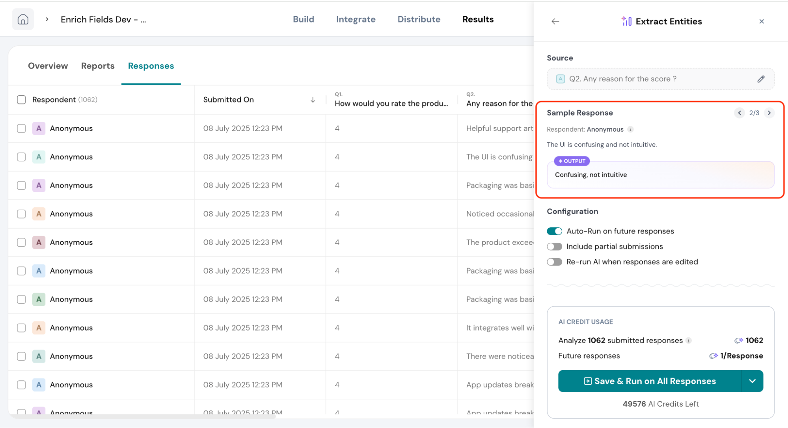Edit the Q2 source field pencil icon
The width and height of the screenshot is (788, 428).
point(761,79)
